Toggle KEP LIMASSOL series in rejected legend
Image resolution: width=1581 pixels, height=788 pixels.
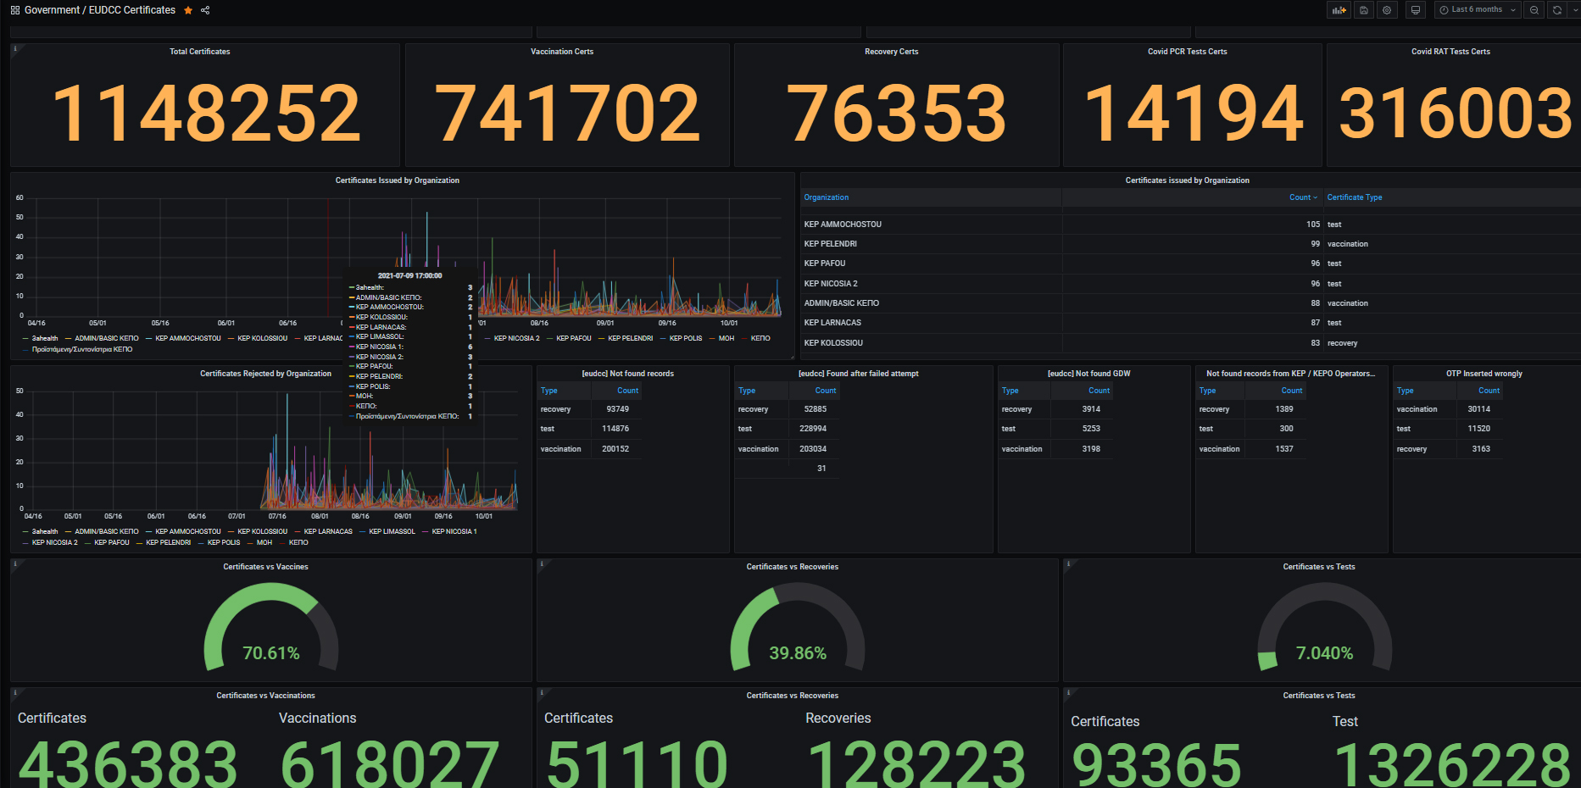(x=392, y=531)
